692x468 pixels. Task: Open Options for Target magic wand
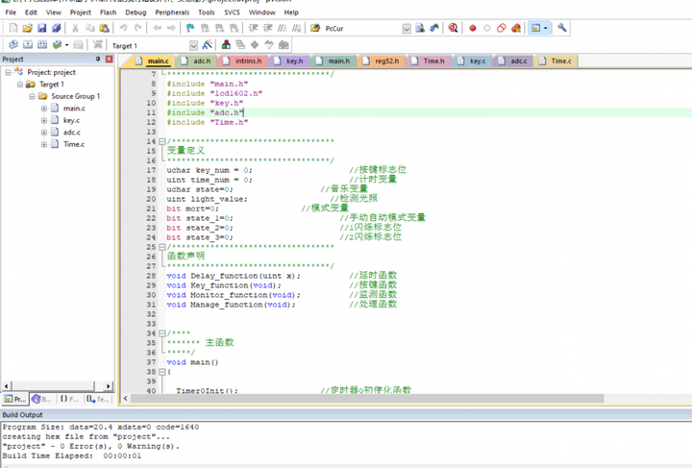(207, 45)
